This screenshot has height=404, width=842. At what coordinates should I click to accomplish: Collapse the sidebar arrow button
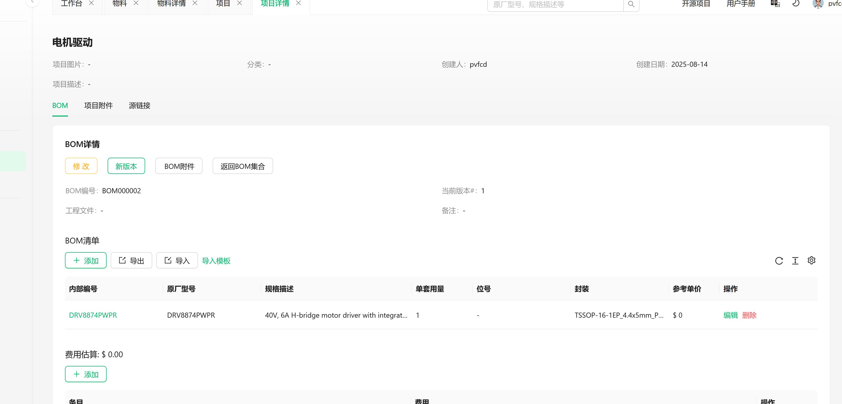32,2
